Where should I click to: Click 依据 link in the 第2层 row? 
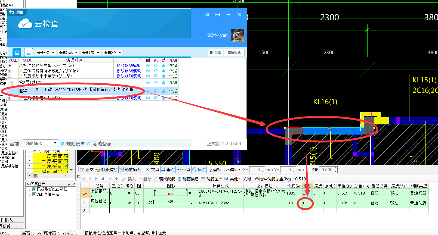coord(173,82)
